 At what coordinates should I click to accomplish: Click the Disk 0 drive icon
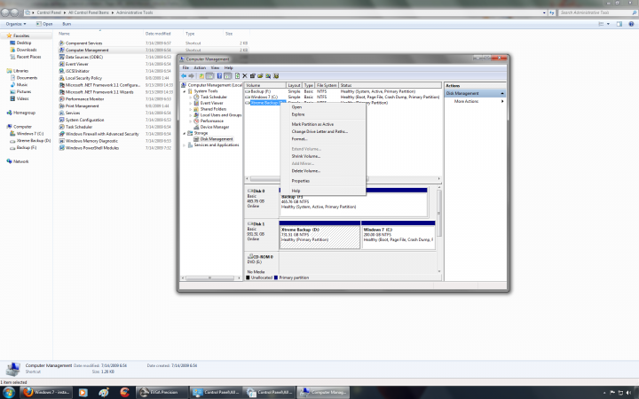click(x=250, y=191)
